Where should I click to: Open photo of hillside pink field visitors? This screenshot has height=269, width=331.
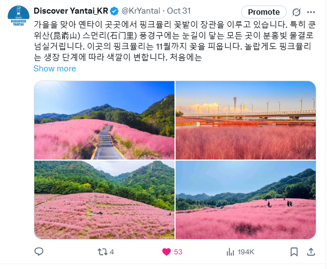pos(105,200)
